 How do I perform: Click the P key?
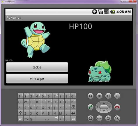73,102
